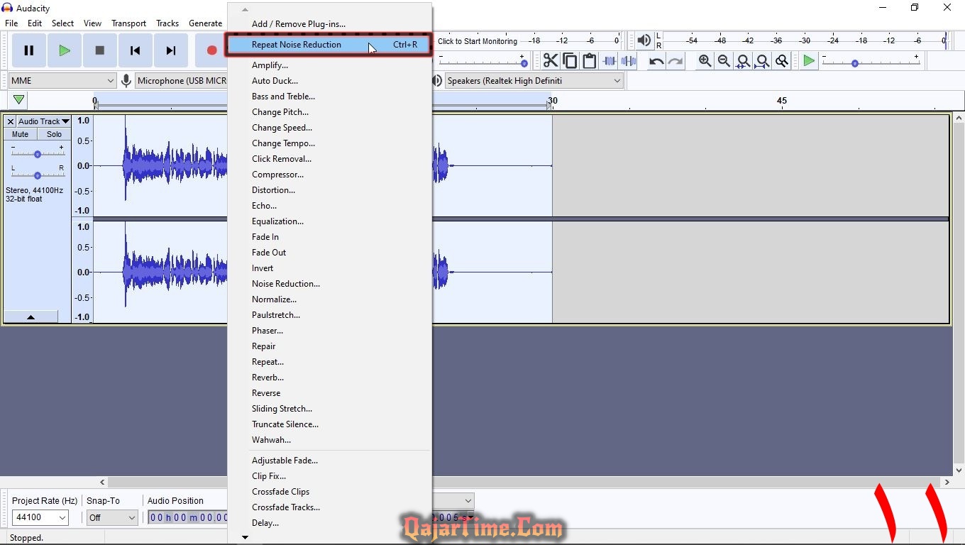This screenshot has height=545, width=965.
Task: Solo the Audio Track
Action: pos(55,134)
